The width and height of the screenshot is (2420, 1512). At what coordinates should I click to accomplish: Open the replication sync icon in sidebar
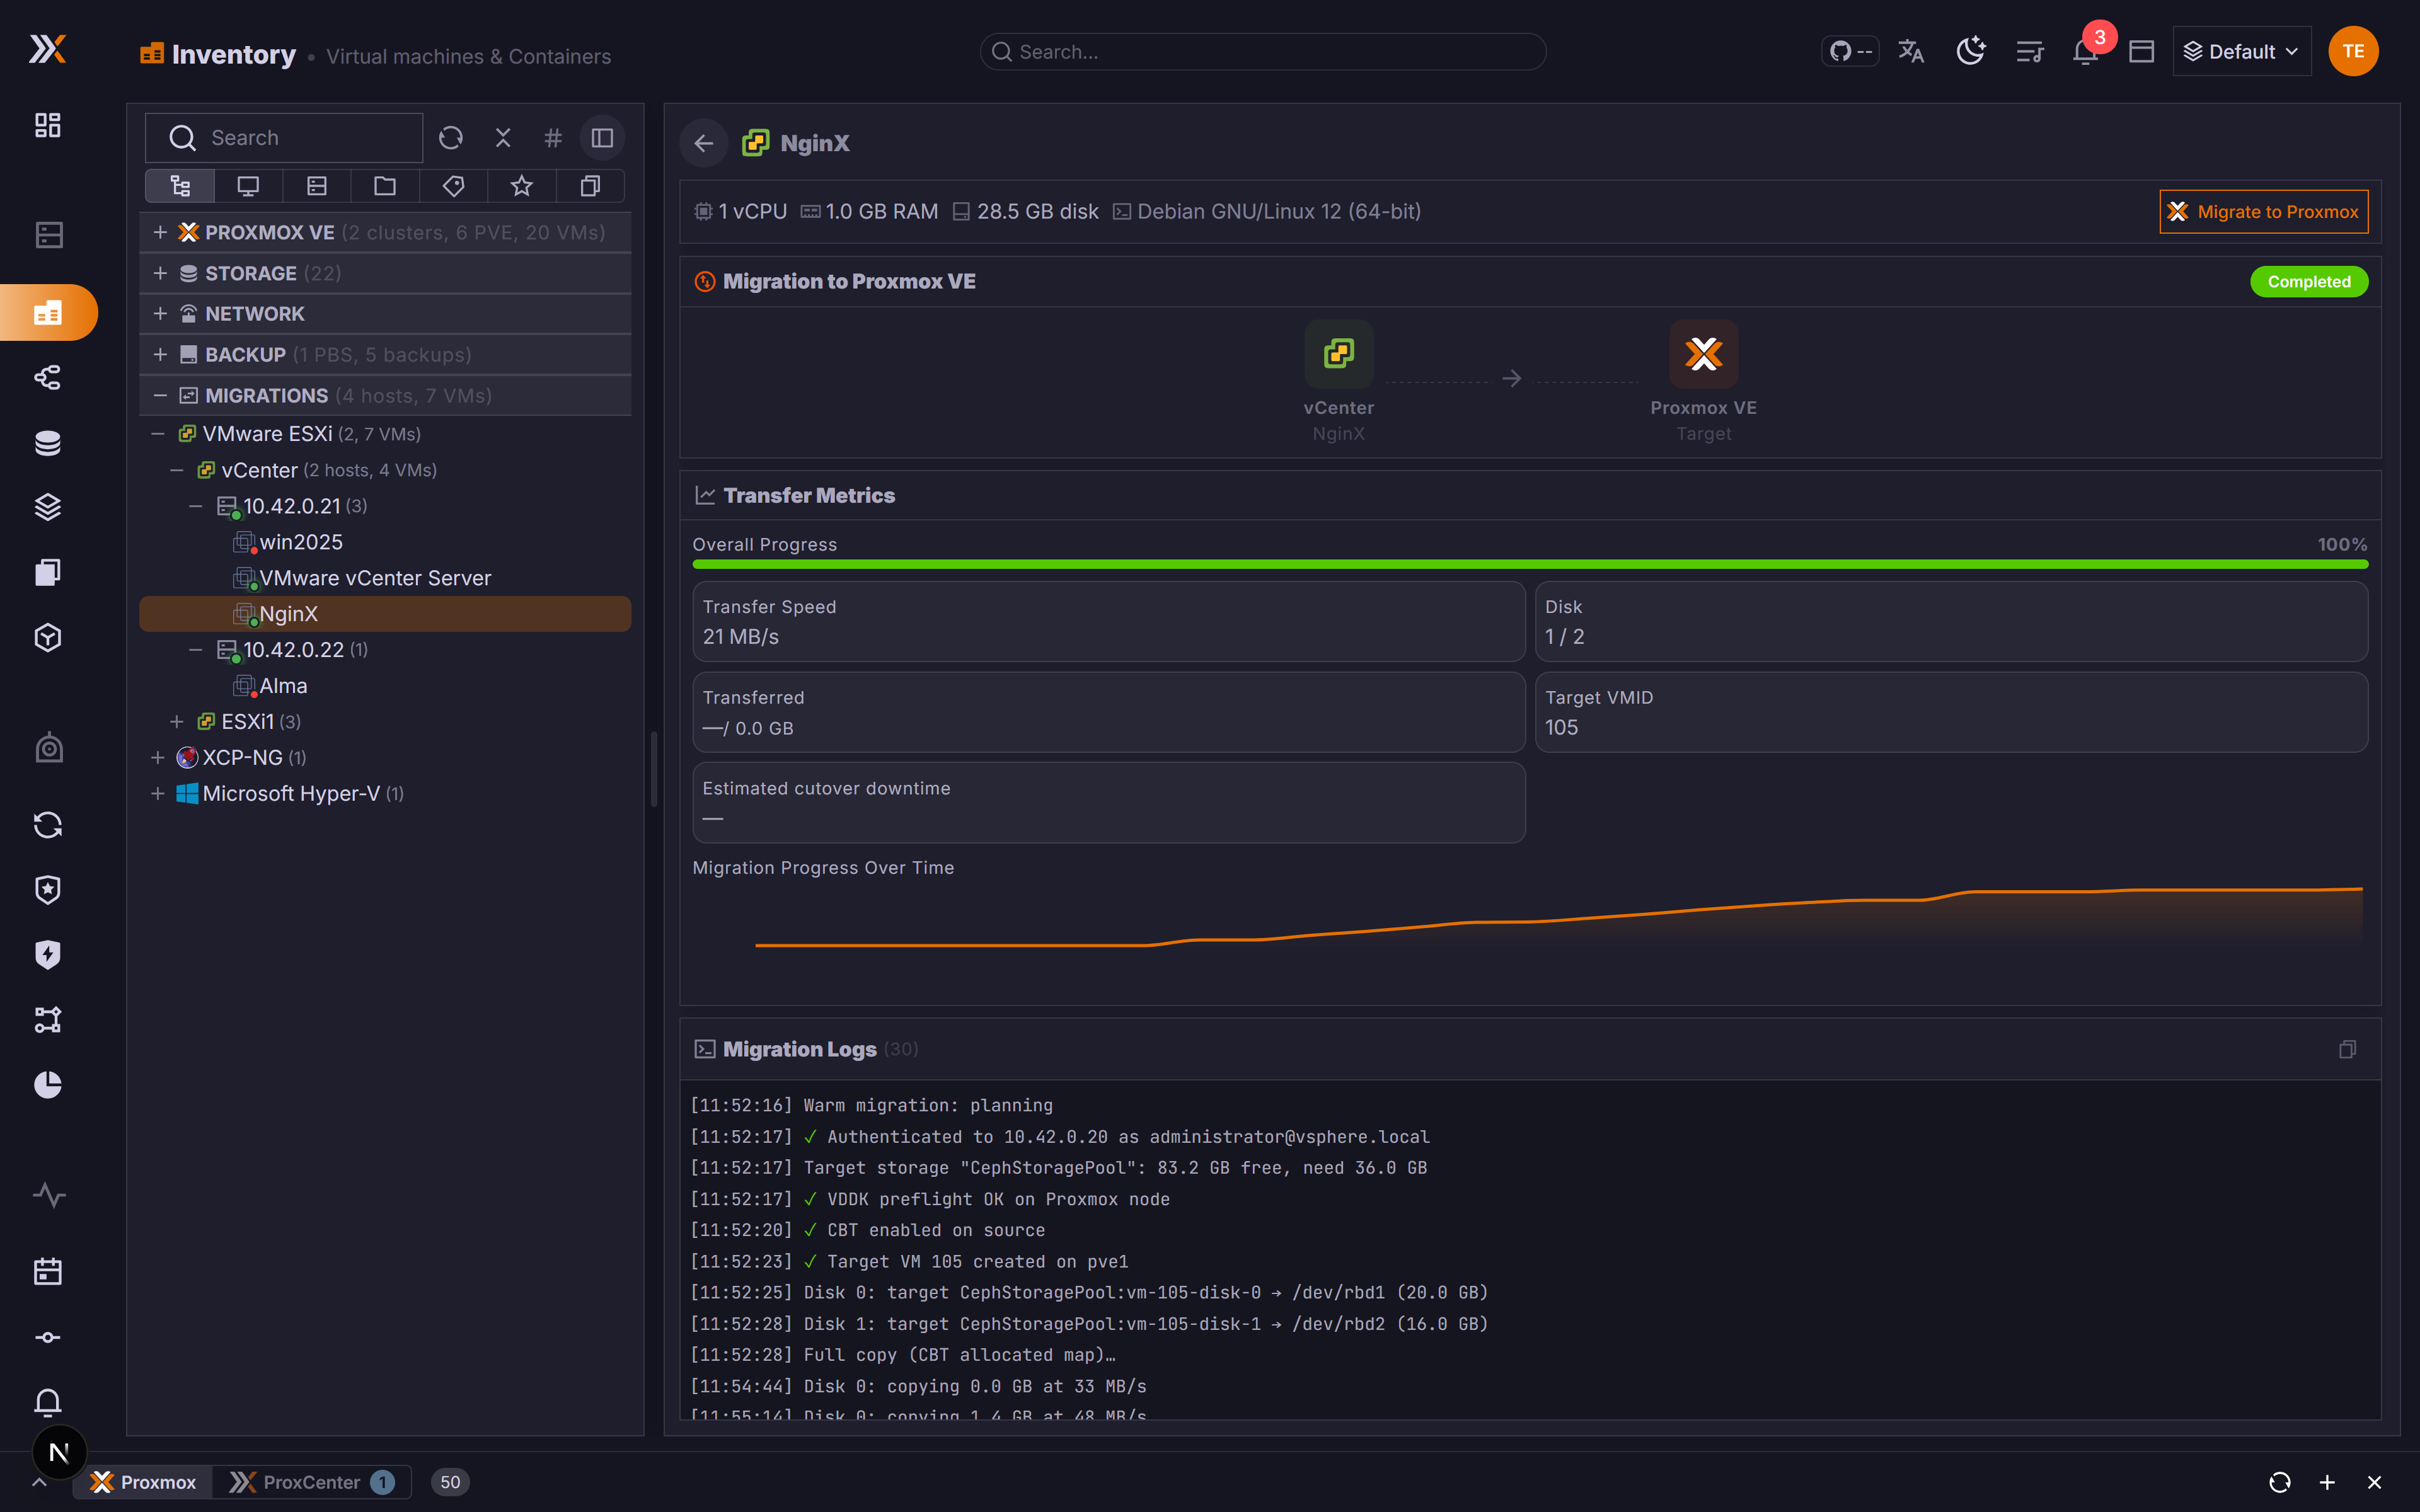coord(48,825)
